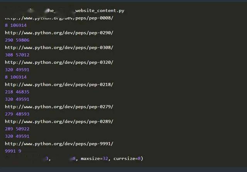Open the pep-0290 URL link
Viewport: 247px width, 172px height.
[x=59, y=32]
